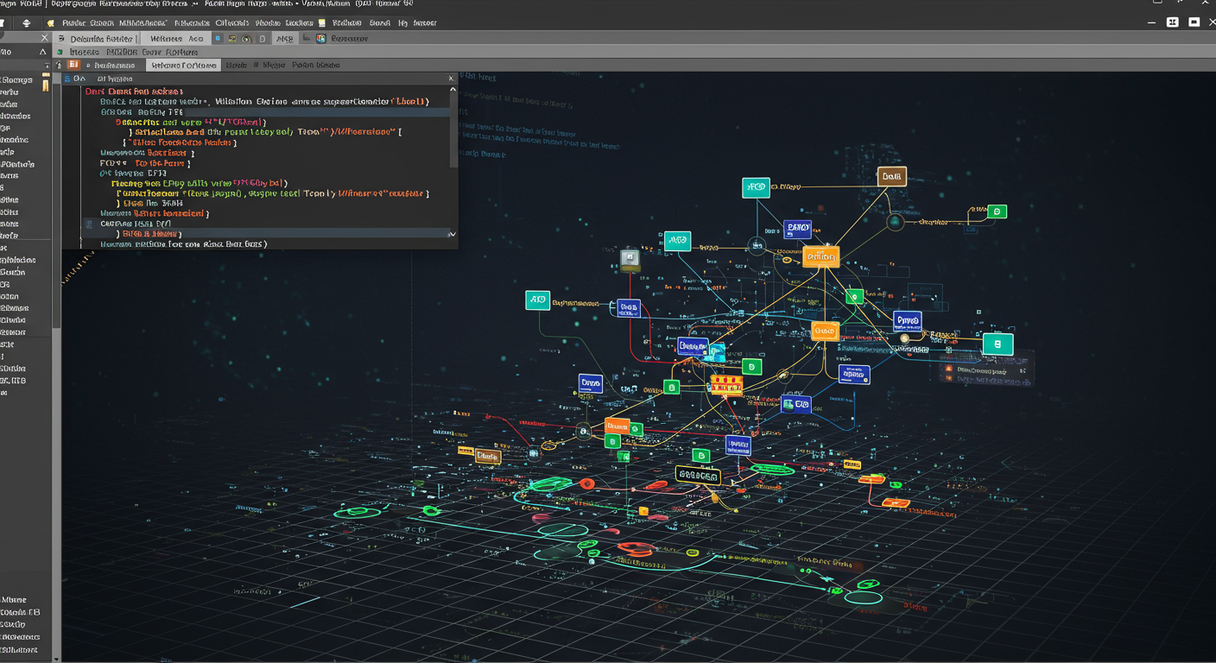Toggle the breakpoint marker in the editor gutter
Image resolution: width=1216 pixels, height=663 pixels.
[89, 223]
